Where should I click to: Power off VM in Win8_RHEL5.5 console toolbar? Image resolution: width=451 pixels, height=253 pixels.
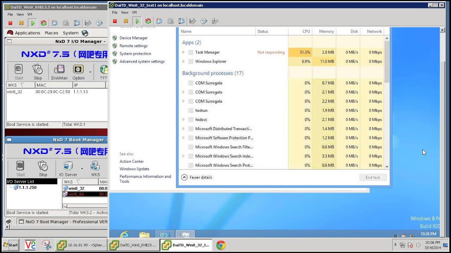(x=10, y=23)
